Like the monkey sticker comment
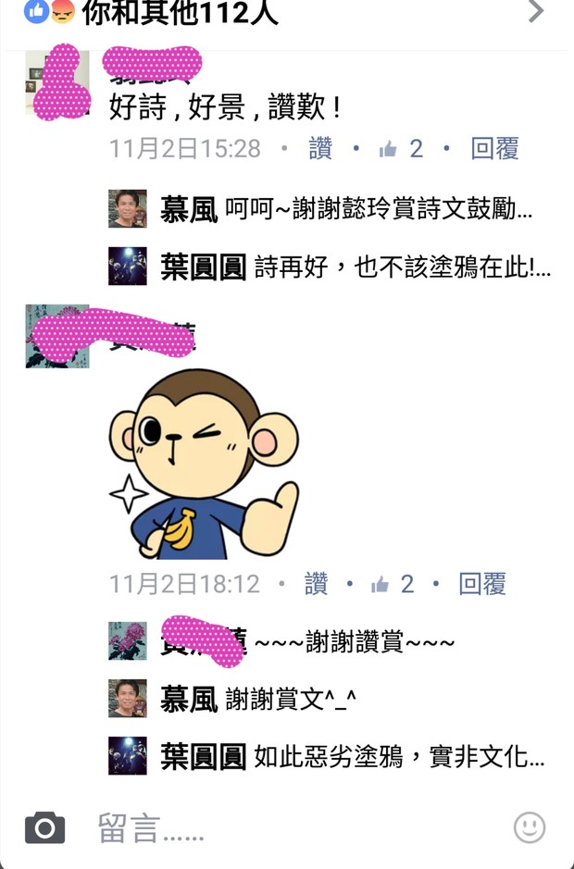This screenshot has width=574, height=869. click(x=316, y=584)
